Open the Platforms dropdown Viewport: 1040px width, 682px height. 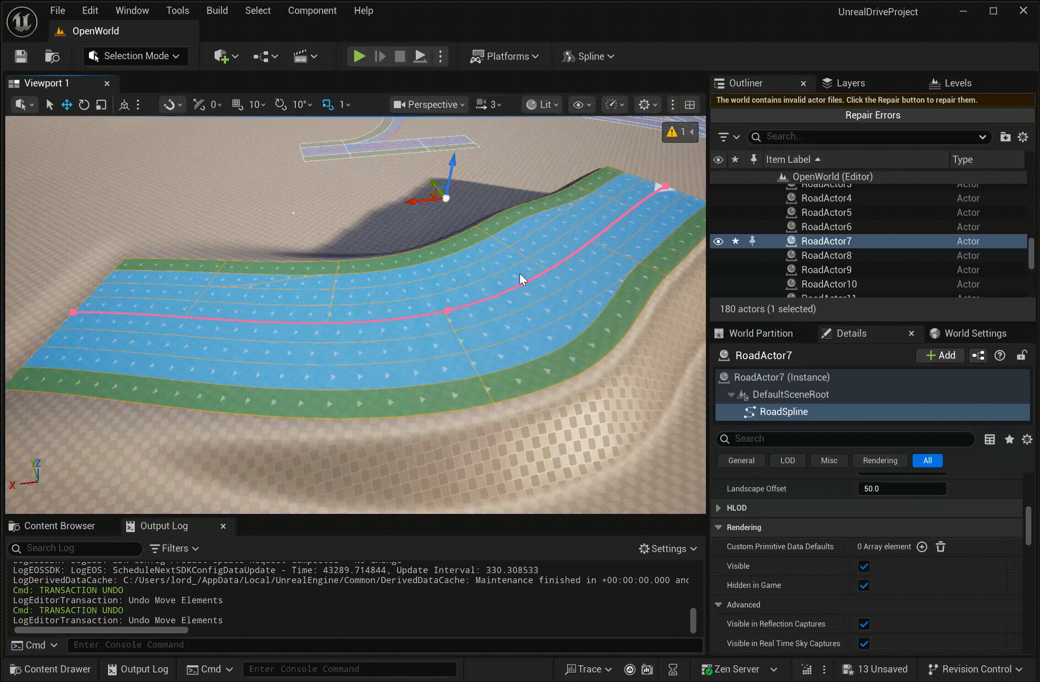tap(505, 56)
